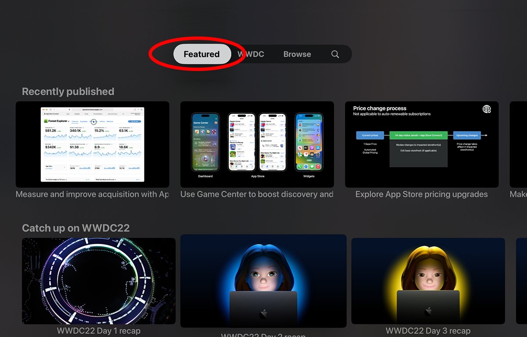Click the 'WWDC22 Day 3 recap' caption
Image resolution: width=527 pixels, height=337 pixels.
428,331
